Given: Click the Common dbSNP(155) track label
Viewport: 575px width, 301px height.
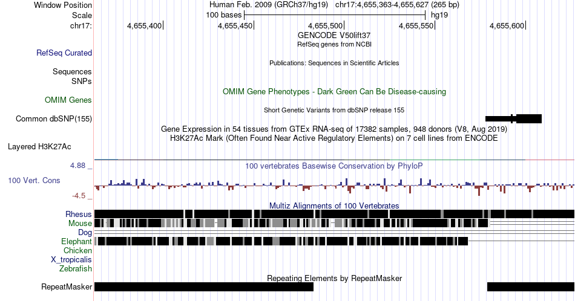Looking at the screenshot, I should coord(54,118).
